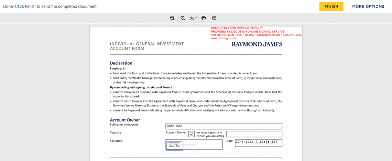Image resolution: width=392 pixels, height=161 pixels.
Task: Click the 'Capacity' field label
Action: [x=116, y=132]
